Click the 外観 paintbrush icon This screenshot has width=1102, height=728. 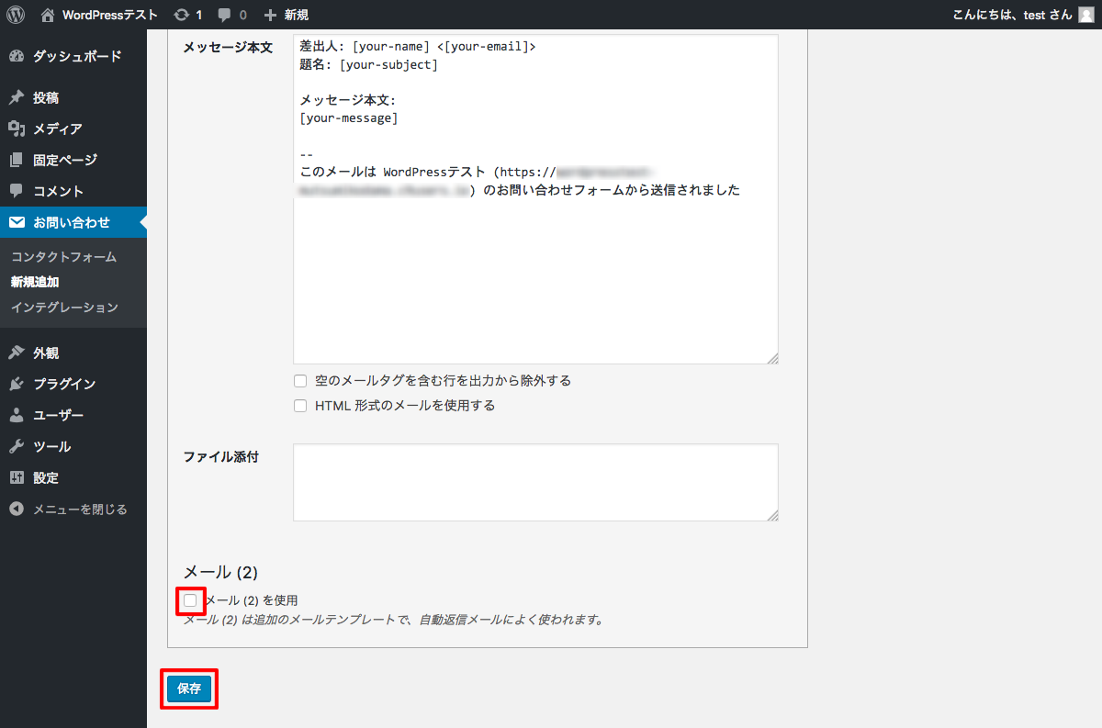[17, 353]
